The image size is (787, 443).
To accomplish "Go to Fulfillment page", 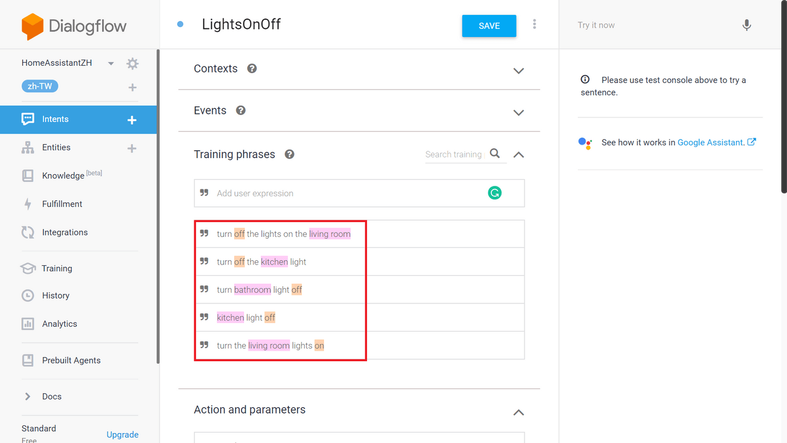I will pos(62,204).
